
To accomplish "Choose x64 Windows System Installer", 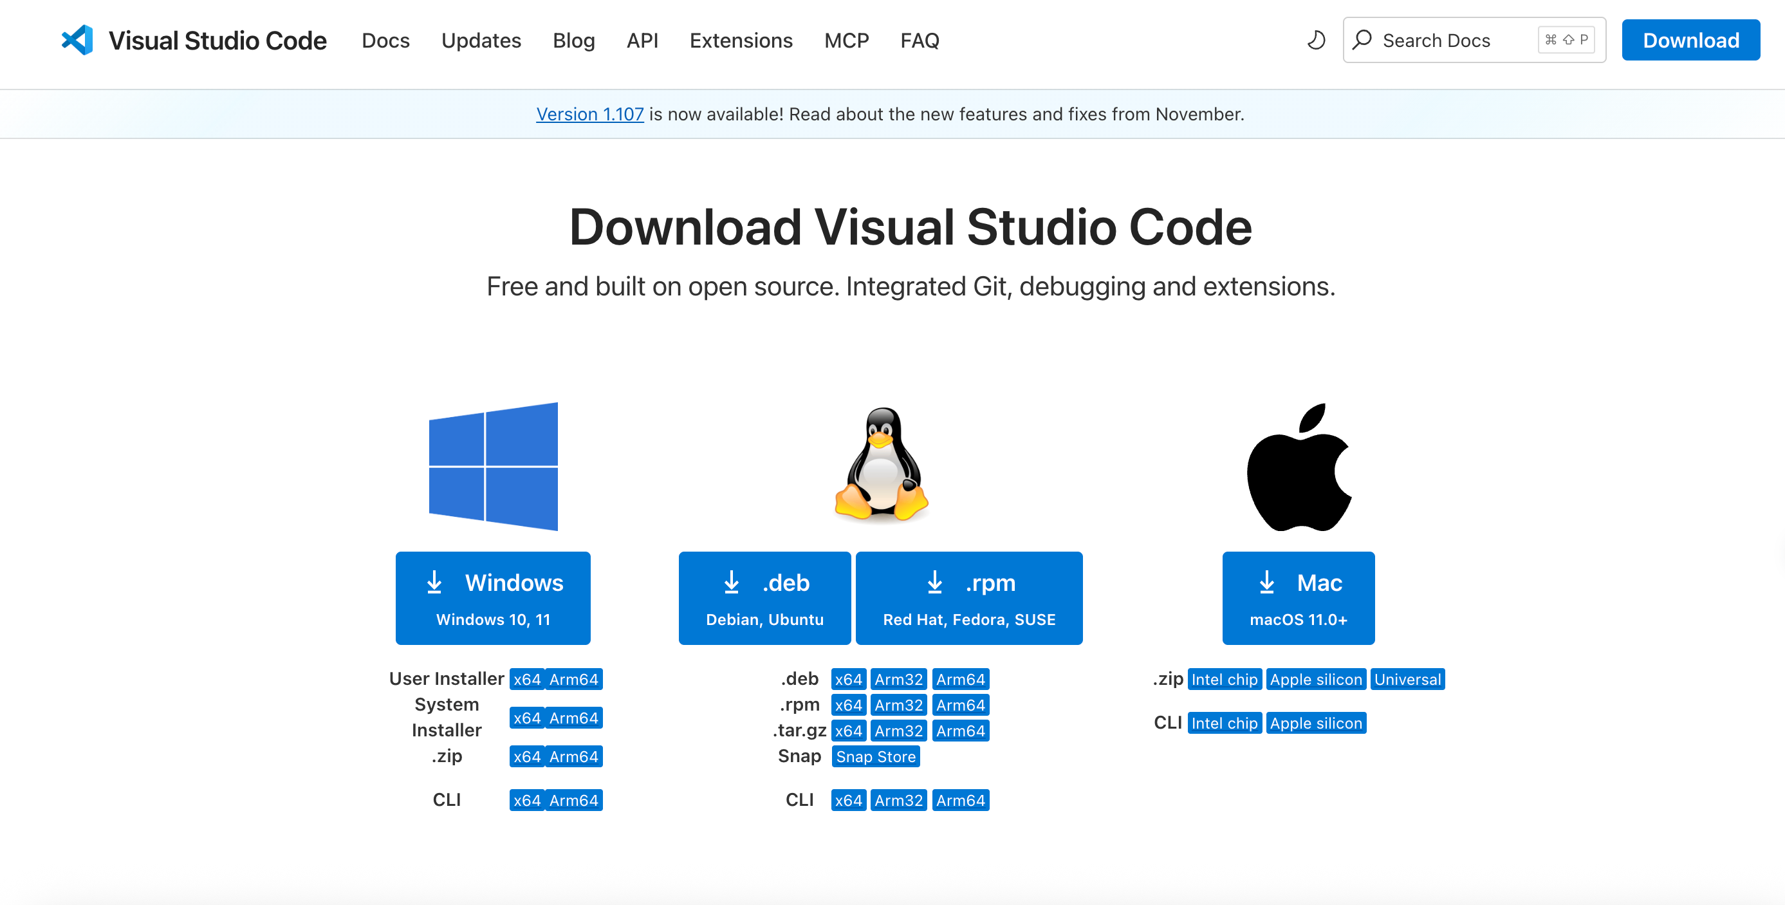I will click(526, 718).
